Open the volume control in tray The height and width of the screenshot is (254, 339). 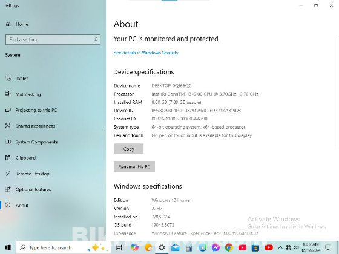pos(296,247)
